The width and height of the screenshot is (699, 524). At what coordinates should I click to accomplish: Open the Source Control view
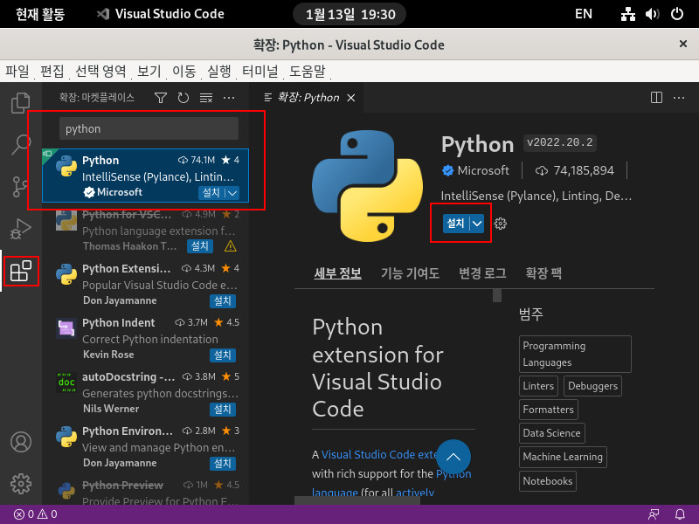coord(20,187)
